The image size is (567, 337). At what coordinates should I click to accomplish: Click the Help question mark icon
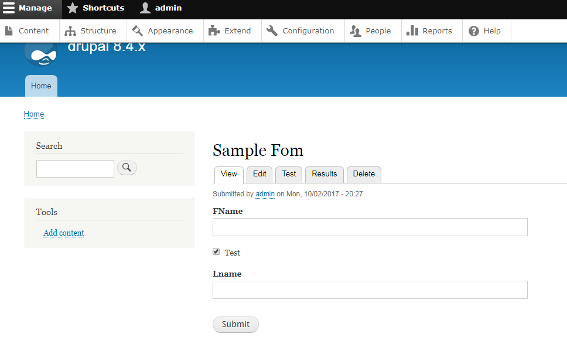pos(474,31)
